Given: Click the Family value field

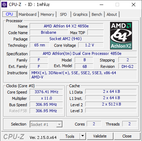Looking at the screenshot, I should 39,60.
